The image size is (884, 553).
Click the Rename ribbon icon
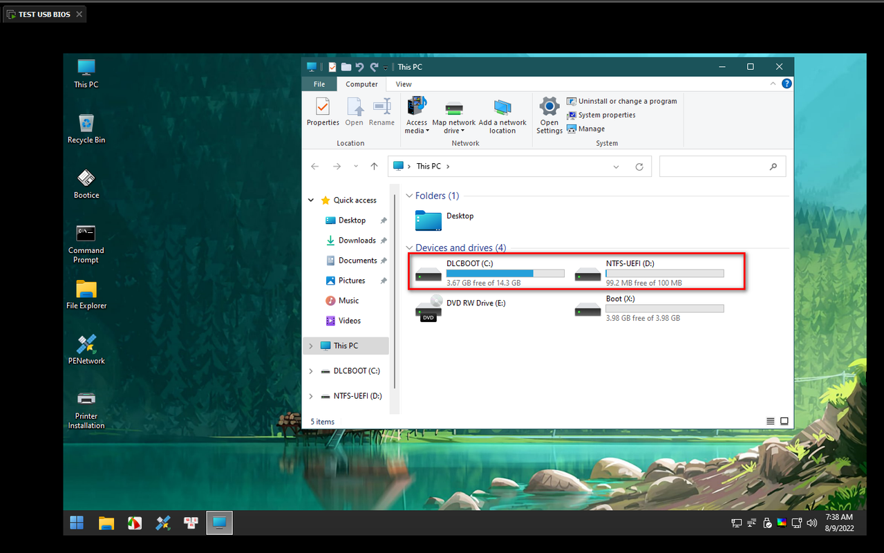(382, 112)
